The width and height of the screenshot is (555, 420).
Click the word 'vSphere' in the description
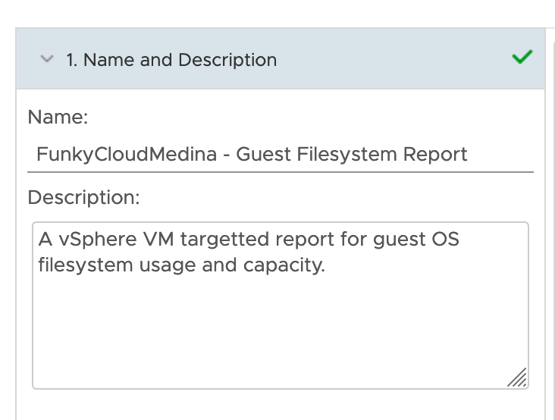click(98, 240)
